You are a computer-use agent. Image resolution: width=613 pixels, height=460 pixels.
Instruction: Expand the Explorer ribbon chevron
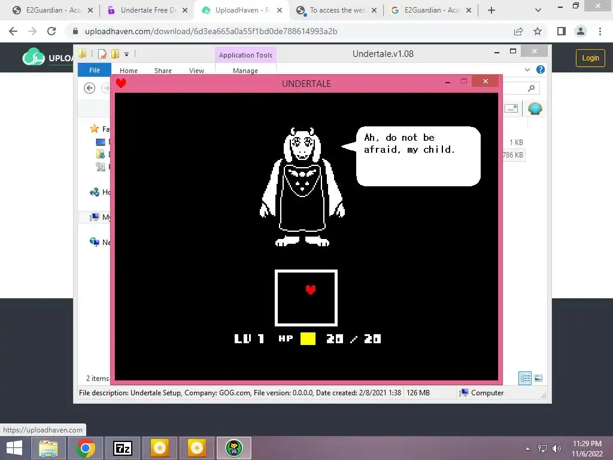[x=527, y=69]
